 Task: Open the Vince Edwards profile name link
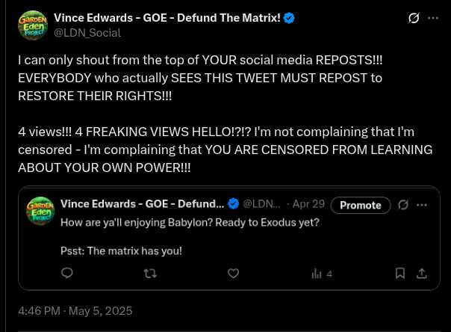(x=167, y=18)
